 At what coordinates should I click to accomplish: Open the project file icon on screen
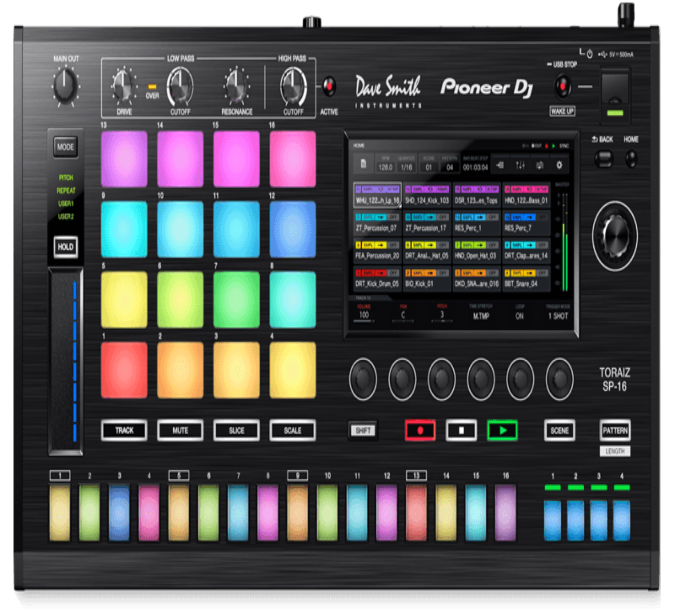pos(363,164)
